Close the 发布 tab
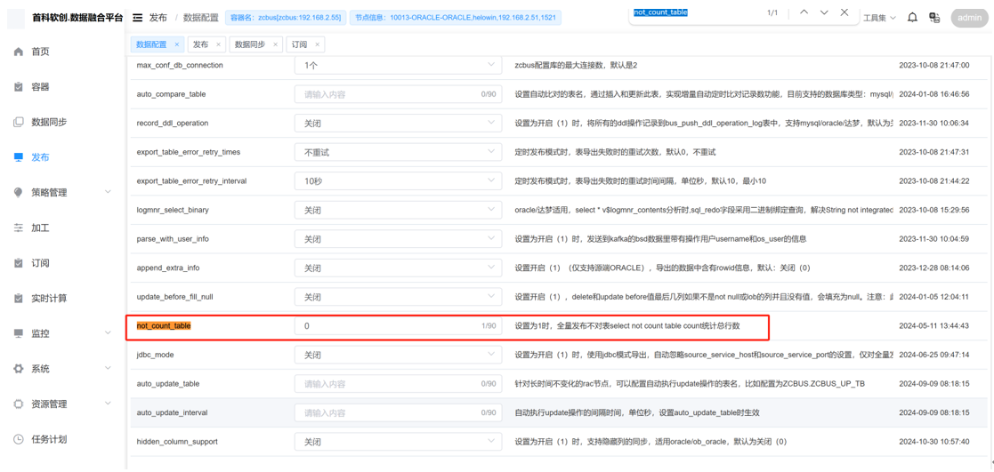 click(x=219, y=44)
